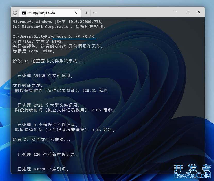Click the line 卷标是 Local Disk
This screenshot has height=181, width=214.
pyautogui.click(x=34, y=51)
